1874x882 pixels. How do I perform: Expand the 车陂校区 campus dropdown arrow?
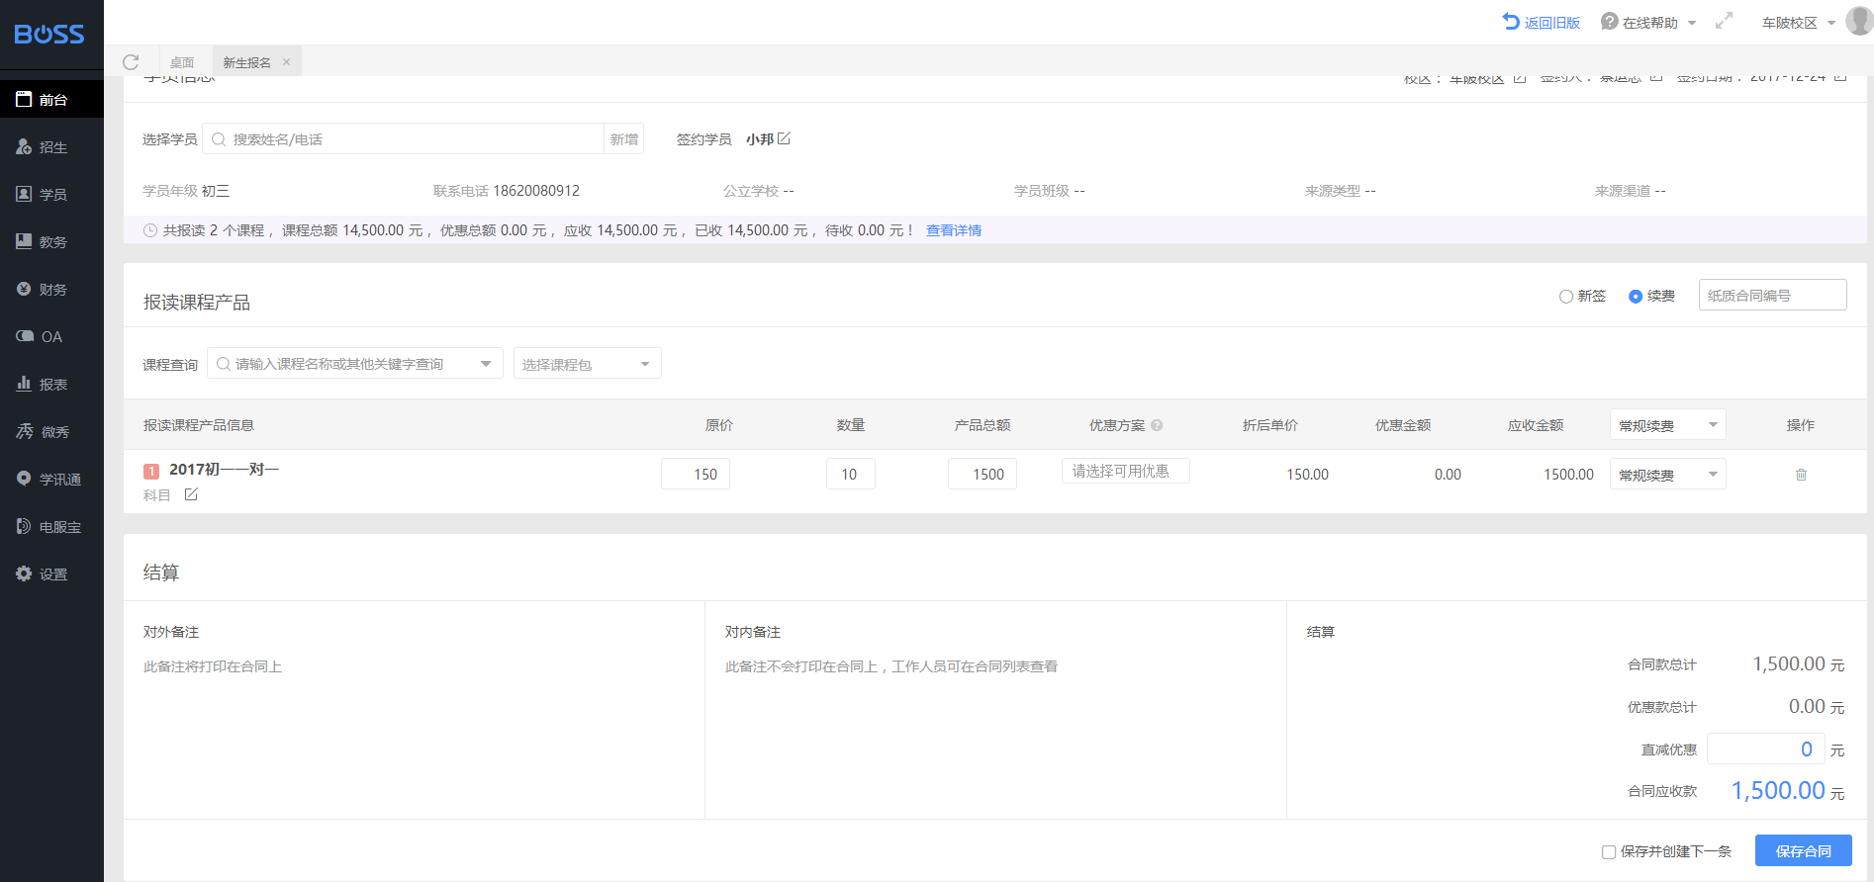tap(1831, 23)
